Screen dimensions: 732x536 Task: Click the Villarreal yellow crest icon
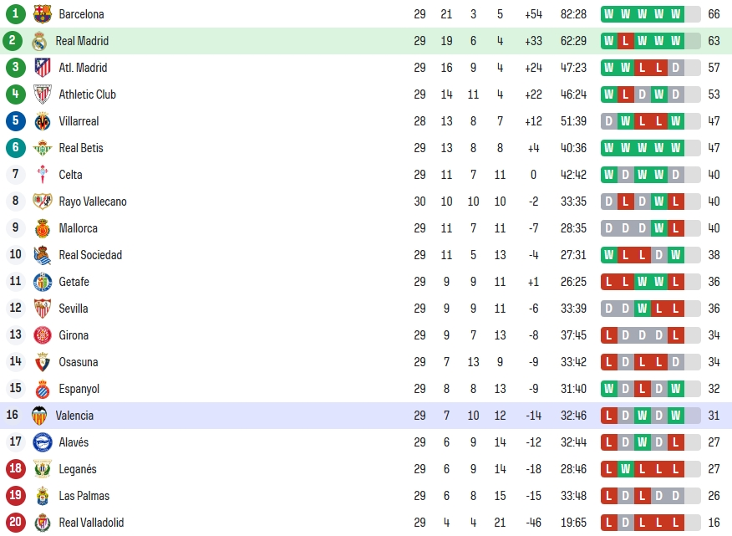point(43,121)
